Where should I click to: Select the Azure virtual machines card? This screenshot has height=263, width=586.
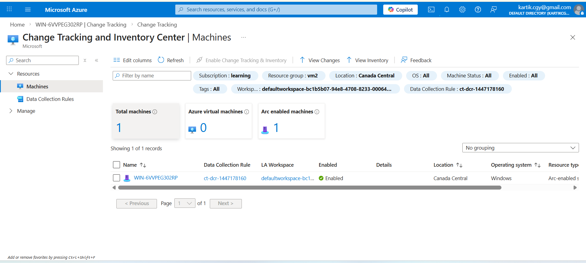pyautogui.click(x=219, y=121)
